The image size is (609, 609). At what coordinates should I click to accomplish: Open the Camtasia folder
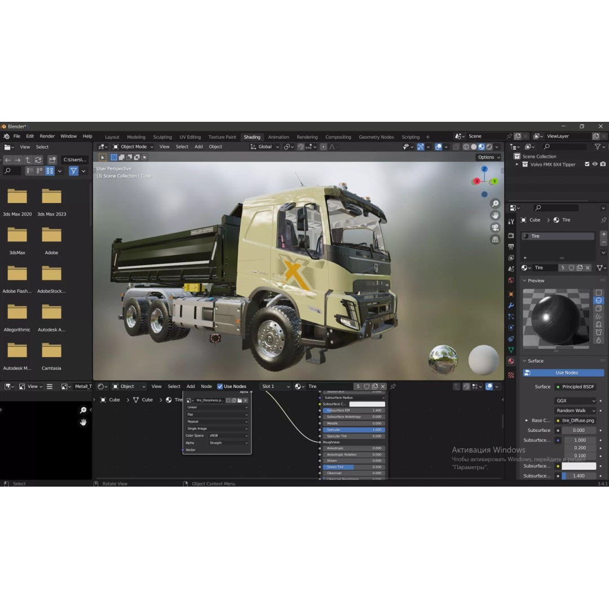(51, 356)
